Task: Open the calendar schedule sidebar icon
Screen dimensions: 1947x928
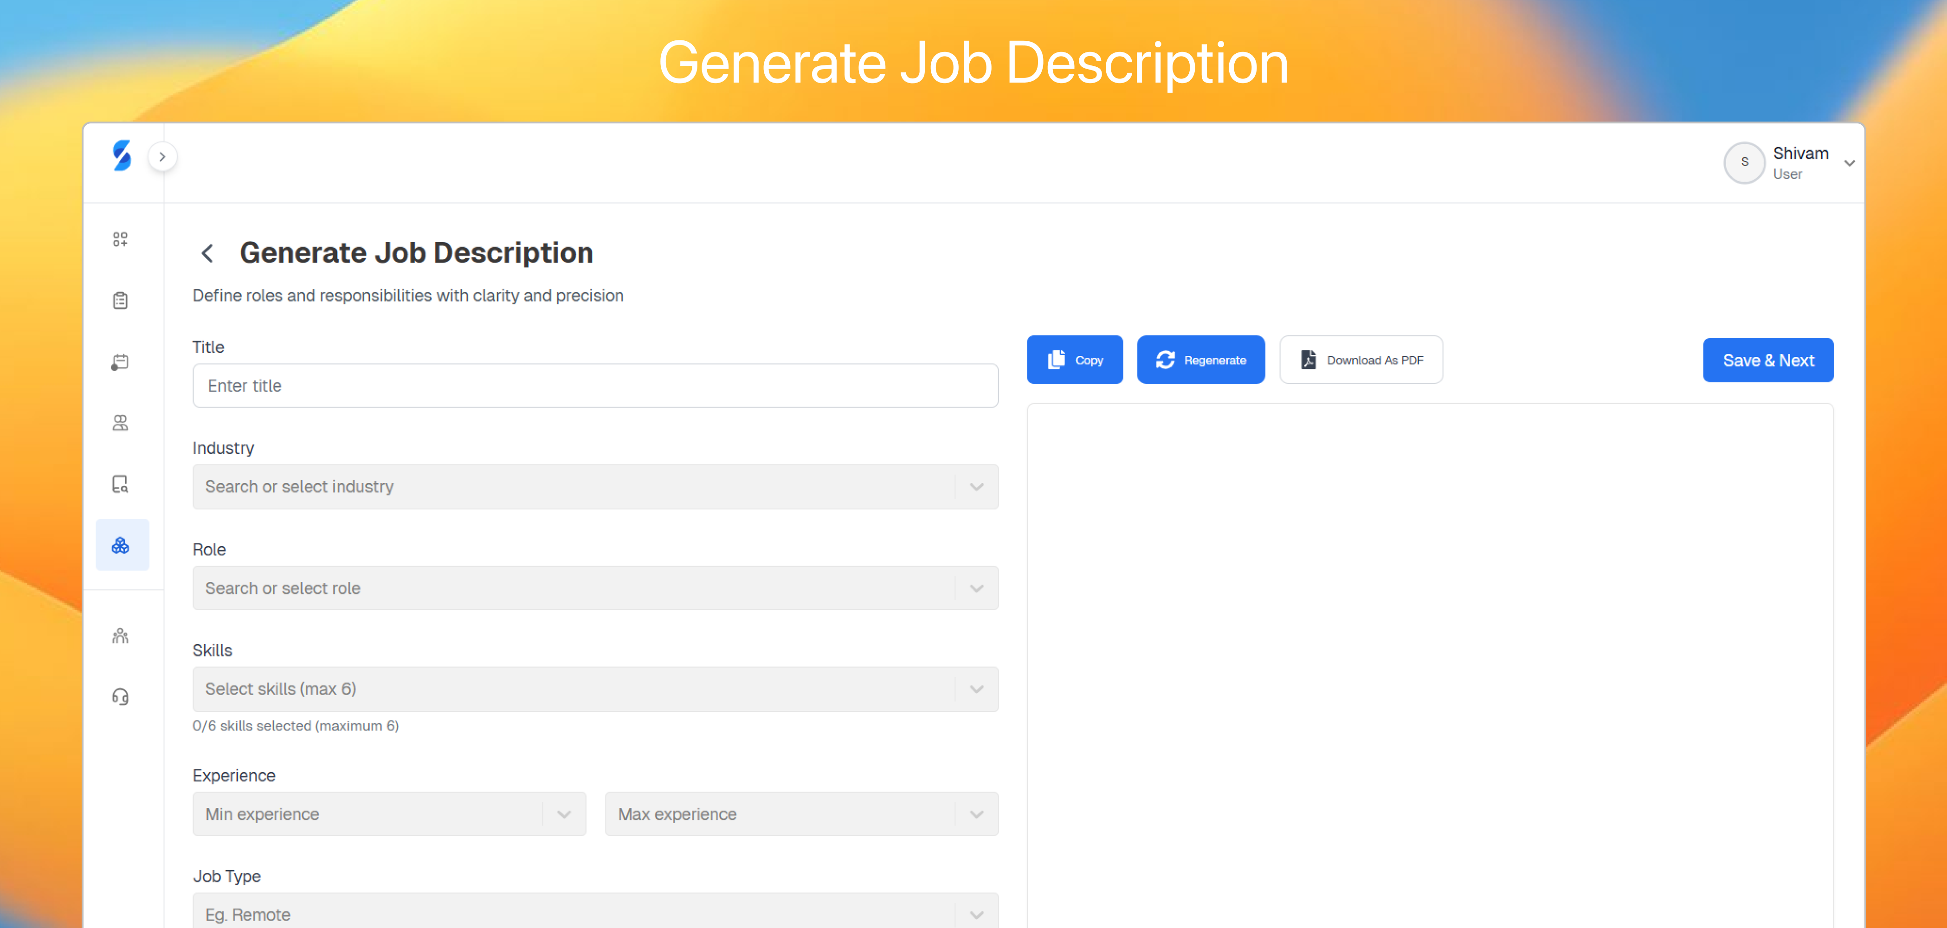Action: (120, 362)
